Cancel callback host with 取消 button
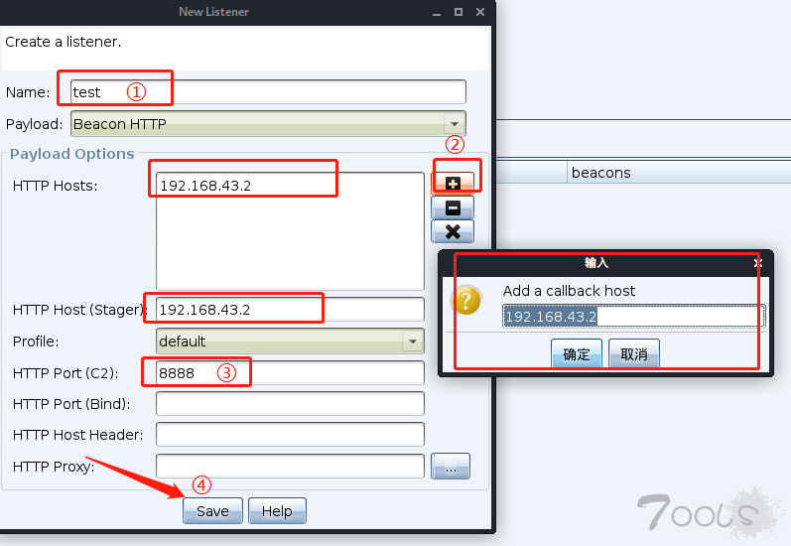791x546 pixels. click(634, 353)
